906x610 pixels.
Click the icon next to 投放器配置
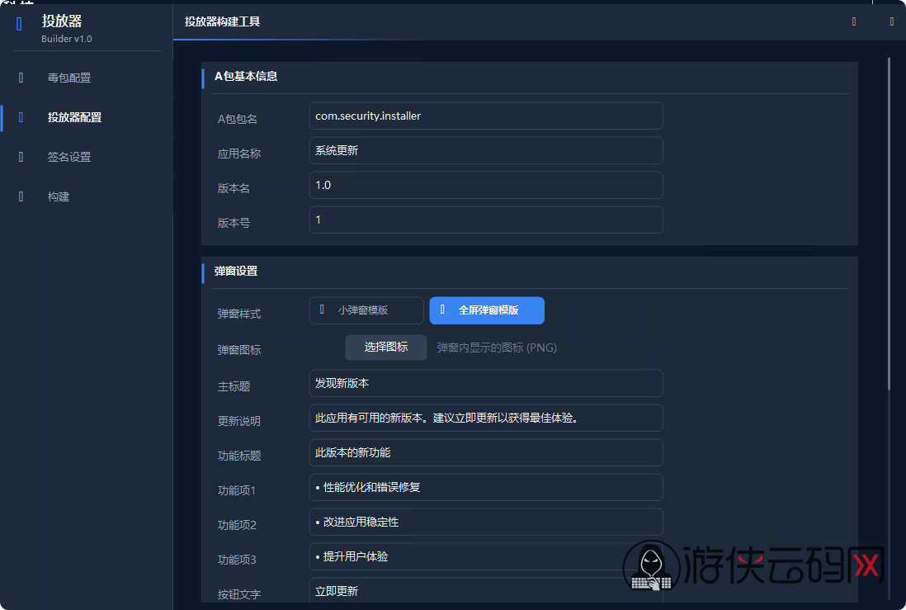21,117
